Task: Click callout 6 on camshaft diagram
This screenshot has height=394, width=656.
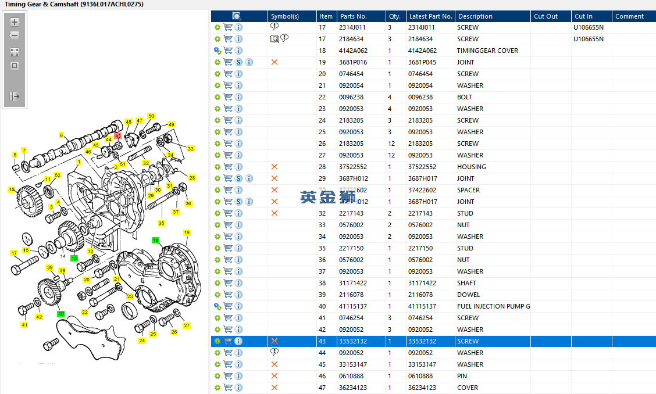Action: click(x=62, y=135)
